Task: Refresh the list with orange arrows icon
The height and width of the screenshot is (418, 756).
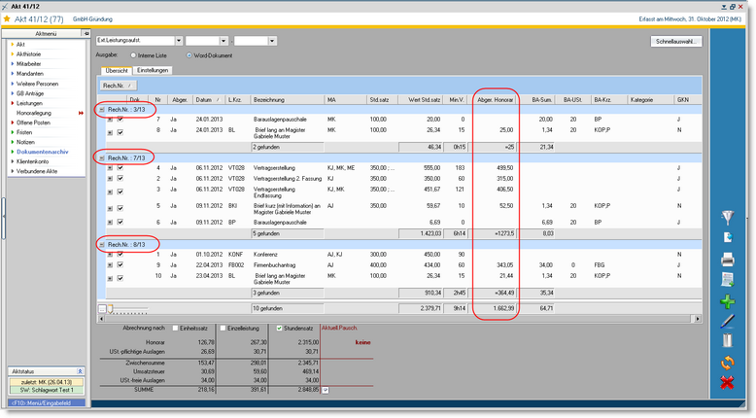Action: [728, 363]
